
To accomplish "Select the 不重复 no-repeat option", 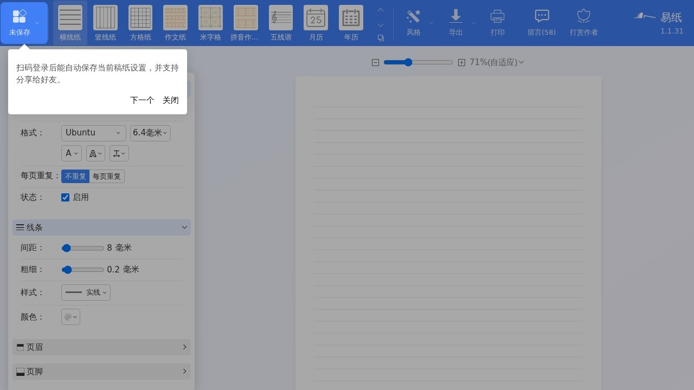I will (75, 176).
